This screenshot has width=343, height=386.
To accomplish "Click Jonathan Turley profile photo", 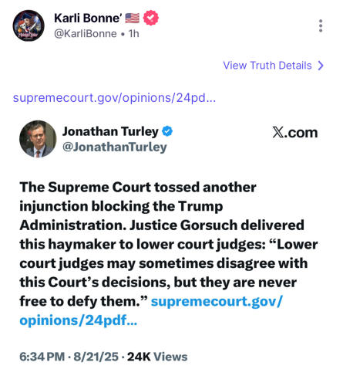I will coord(38,139).
